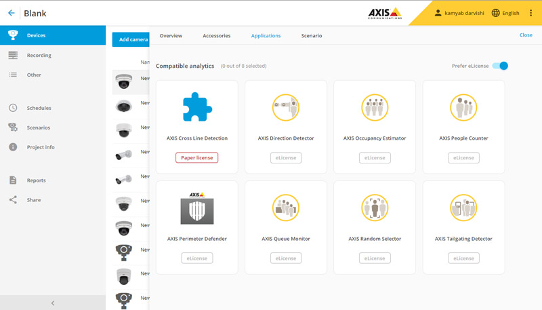
Task: Click the AXIS Perimeter Defender shield icon
Action: [x=197, y=208]
